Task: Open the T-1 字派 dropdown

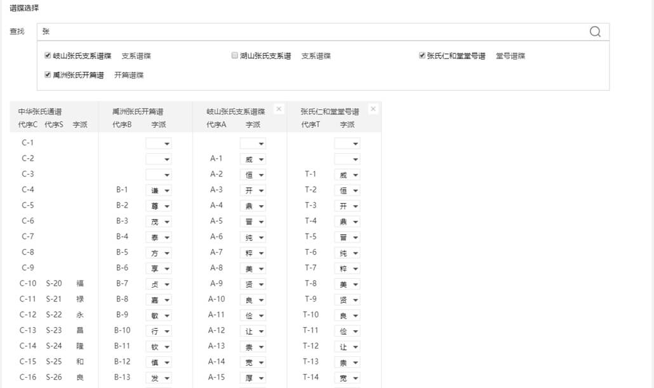Action: coord(347,175)
